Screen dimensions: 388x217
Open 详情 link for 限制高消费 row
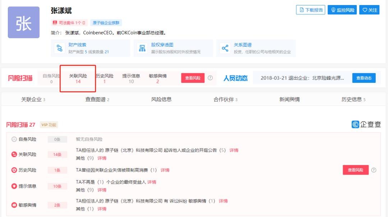pyautogui.click(x=165, y=170)
